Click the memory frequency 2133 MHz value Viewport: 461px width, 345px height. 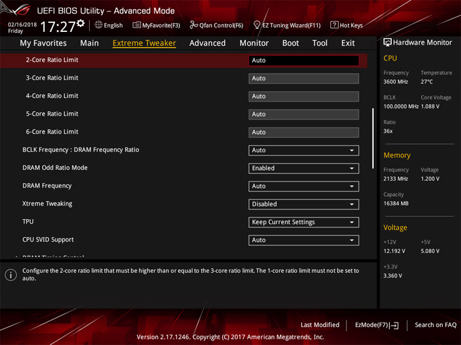point(396,179)
